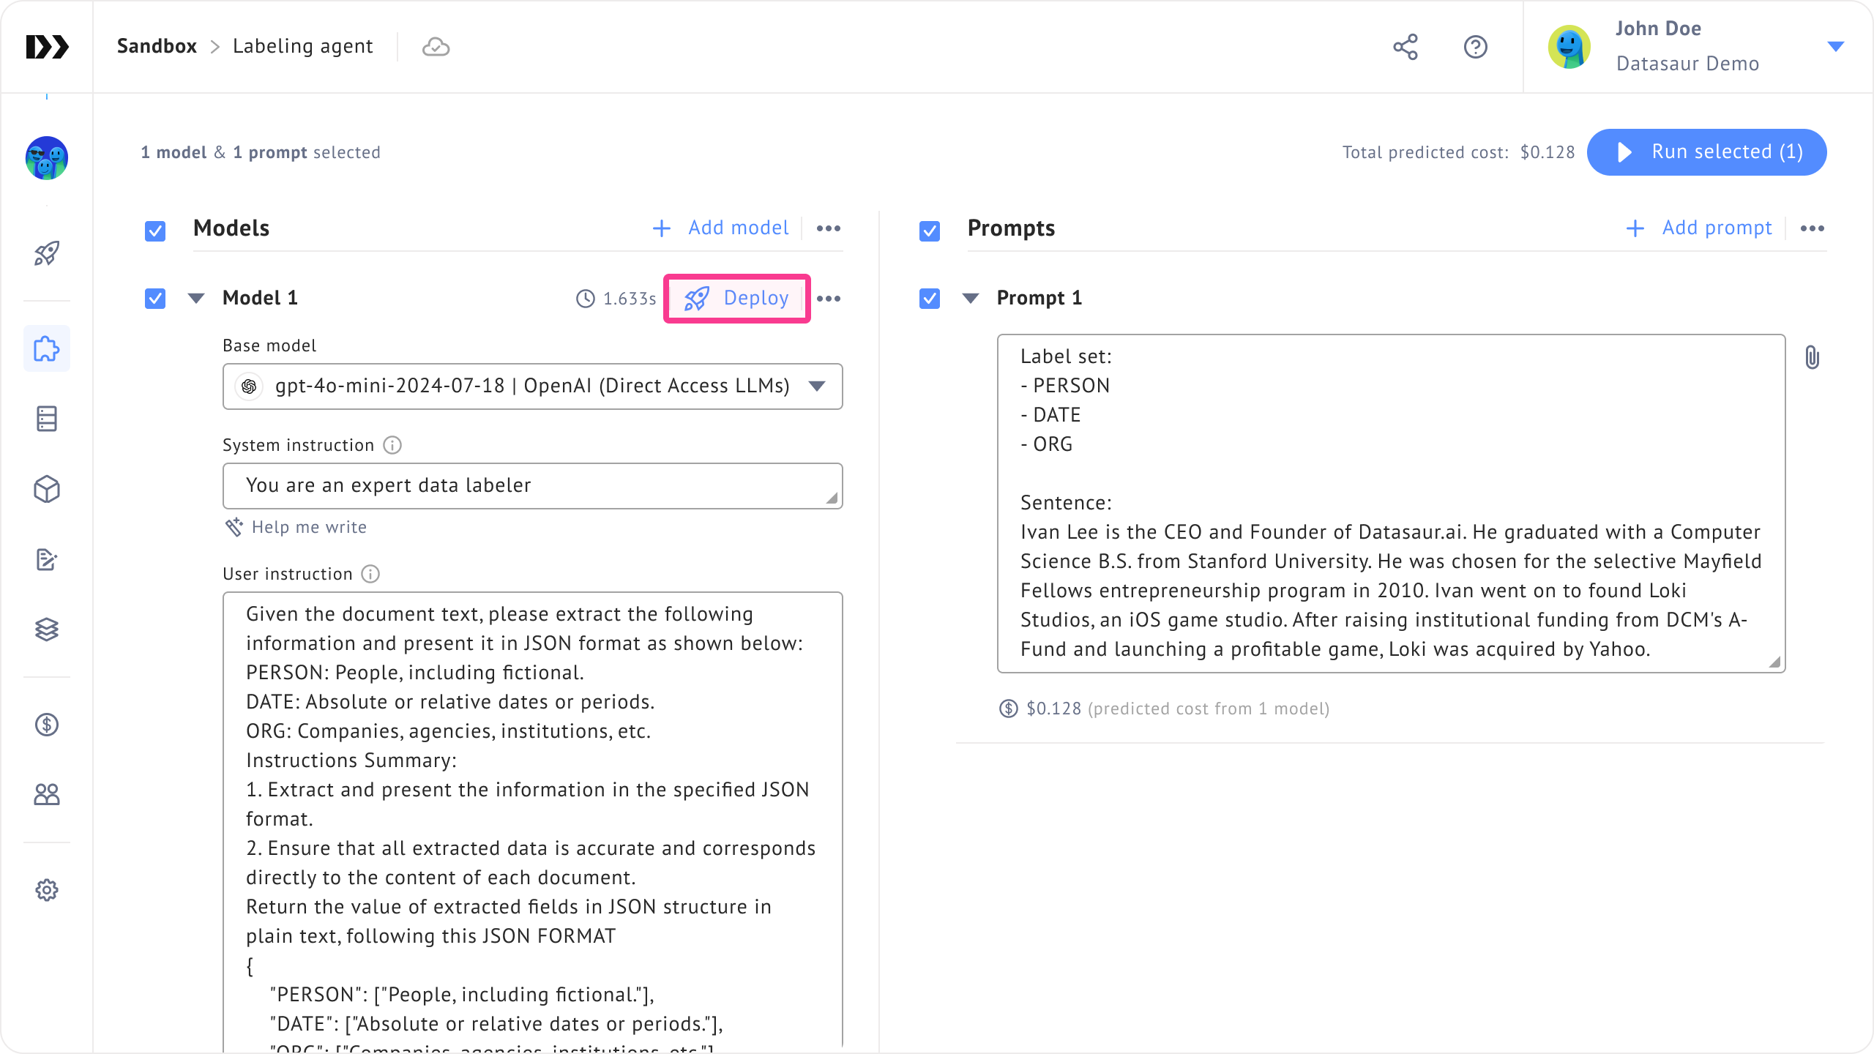Screen dimensions: 1874x1054
Task: Open the settings gear in sidebar
Action: tap(47, 890)
